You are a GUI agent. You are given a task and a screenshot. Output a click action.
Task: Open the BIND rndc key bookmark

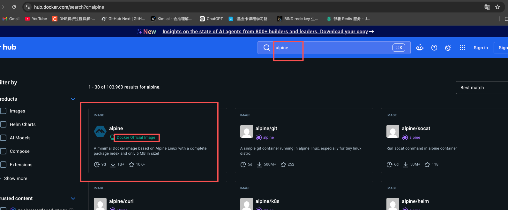click(x=298, y=19)
